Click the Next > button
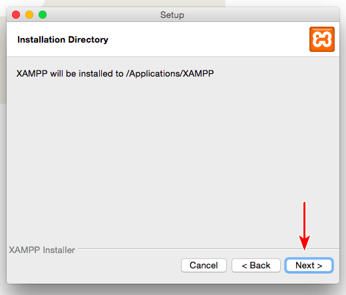 309,265
